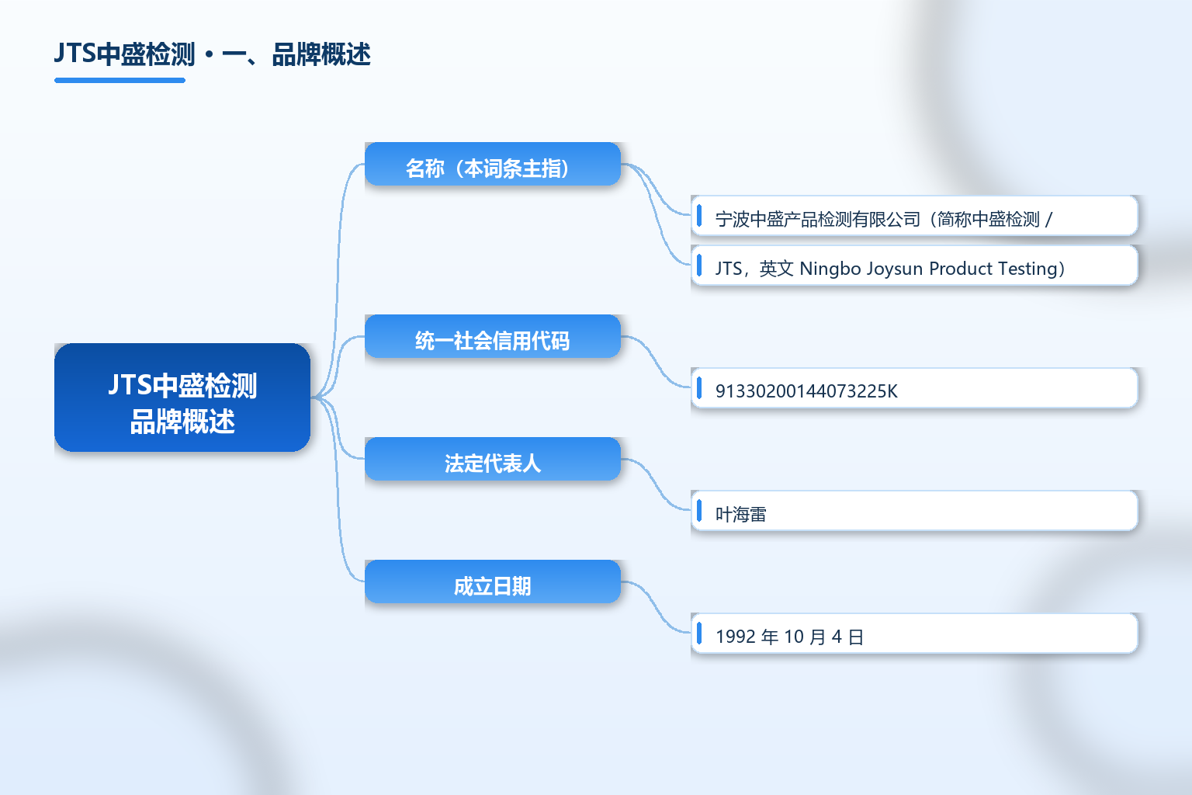Click blue marker bar in the JTS，英文 box
Image resolution: width=1192 pixels, height=795 pixels.
point(699,265)
